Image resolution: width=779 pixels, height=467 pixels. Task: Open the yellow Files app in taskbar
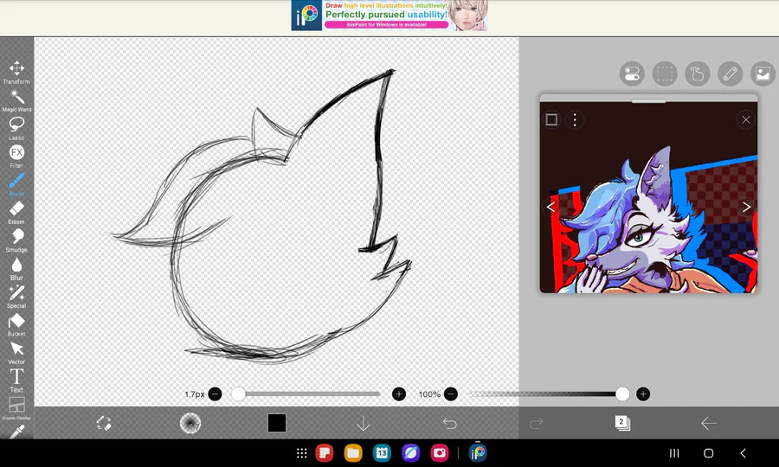point(353,452)
